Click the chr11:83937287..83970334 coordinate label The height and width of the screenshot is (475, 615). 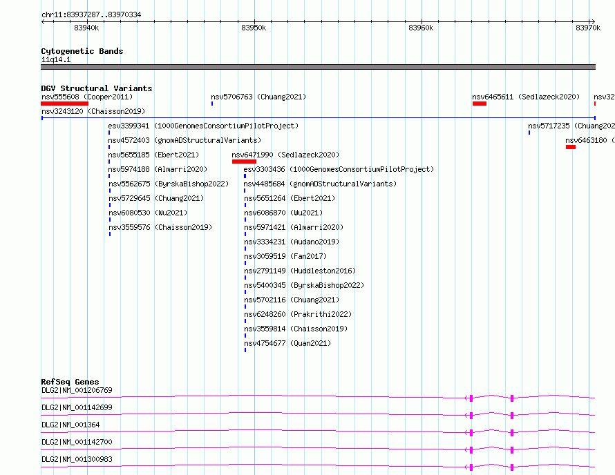91,15
